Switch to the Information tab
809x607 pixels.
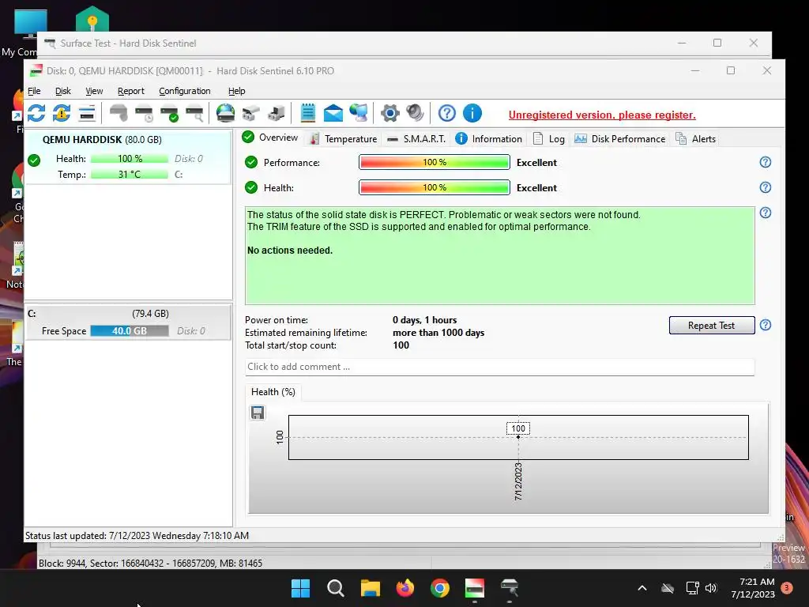(x=489, y=139)
